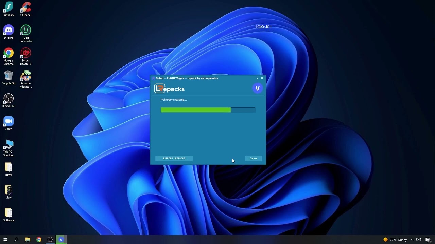
Task: Switch to Chrome in the taskbar
Action: pyautogui.click(x=39, y=240)
